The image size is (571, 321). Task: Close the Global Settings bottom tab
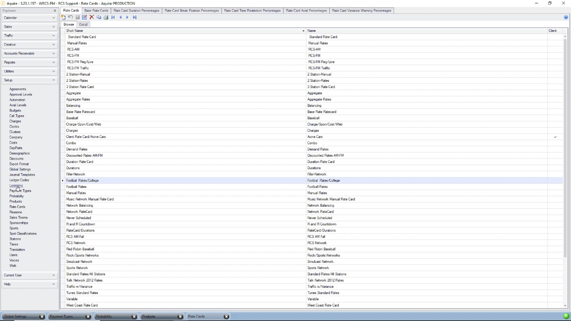[42, 317]
